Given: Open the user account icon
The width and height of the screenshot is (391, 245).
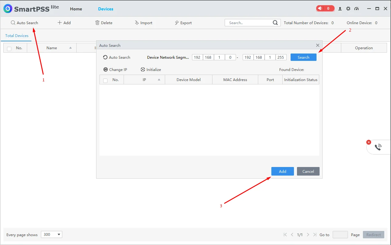Looking at the screenshot, I should 340,9.
